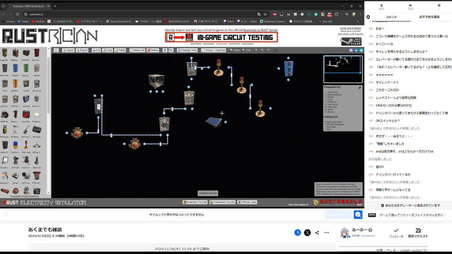Paste components into the circuit

120,50
